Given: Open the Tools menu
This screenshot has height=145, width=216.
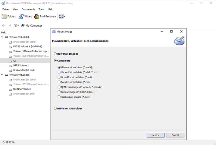Looking at the screenshot, I should [41, 9].
